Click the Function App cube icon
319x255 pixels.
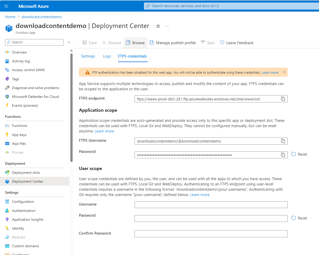point(9,28)
